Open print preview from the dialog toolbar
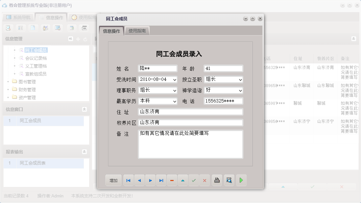 (229, 180)
